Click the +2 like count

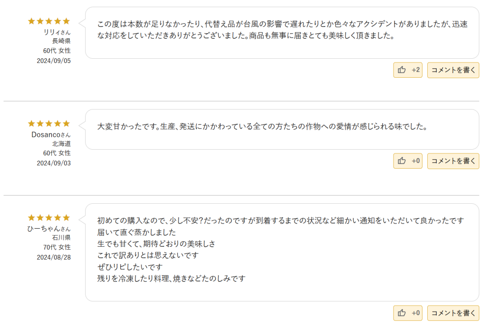point(416,70)
